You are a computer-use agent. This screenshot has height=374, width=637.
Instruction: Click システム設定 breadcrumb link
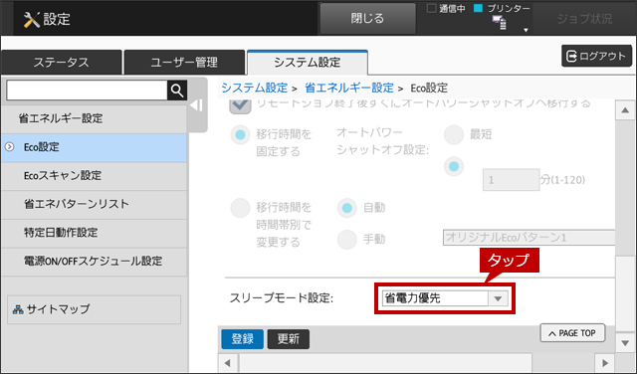click(x=255, y=88)
